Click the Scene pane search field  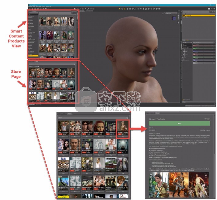pyautogui.click(x=196, y=12)
